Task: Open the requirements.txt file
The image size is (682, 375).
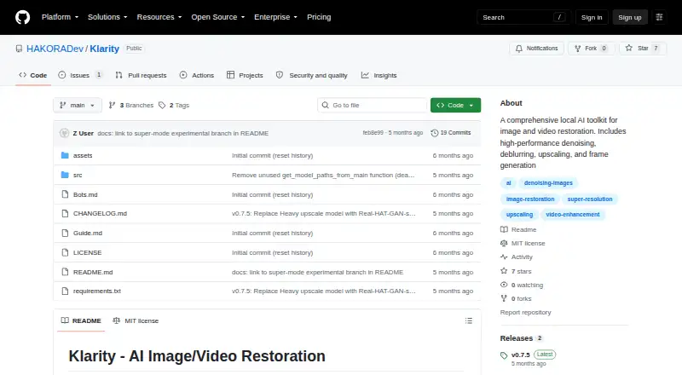Action: click(97, 291)
